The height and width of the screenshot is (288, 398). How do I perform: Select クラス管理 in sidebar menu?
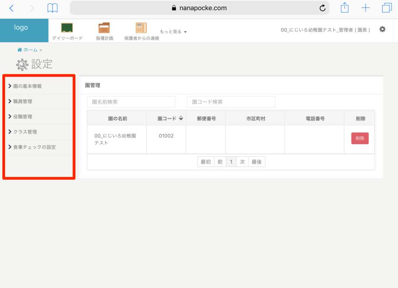(x=25, y=132)
